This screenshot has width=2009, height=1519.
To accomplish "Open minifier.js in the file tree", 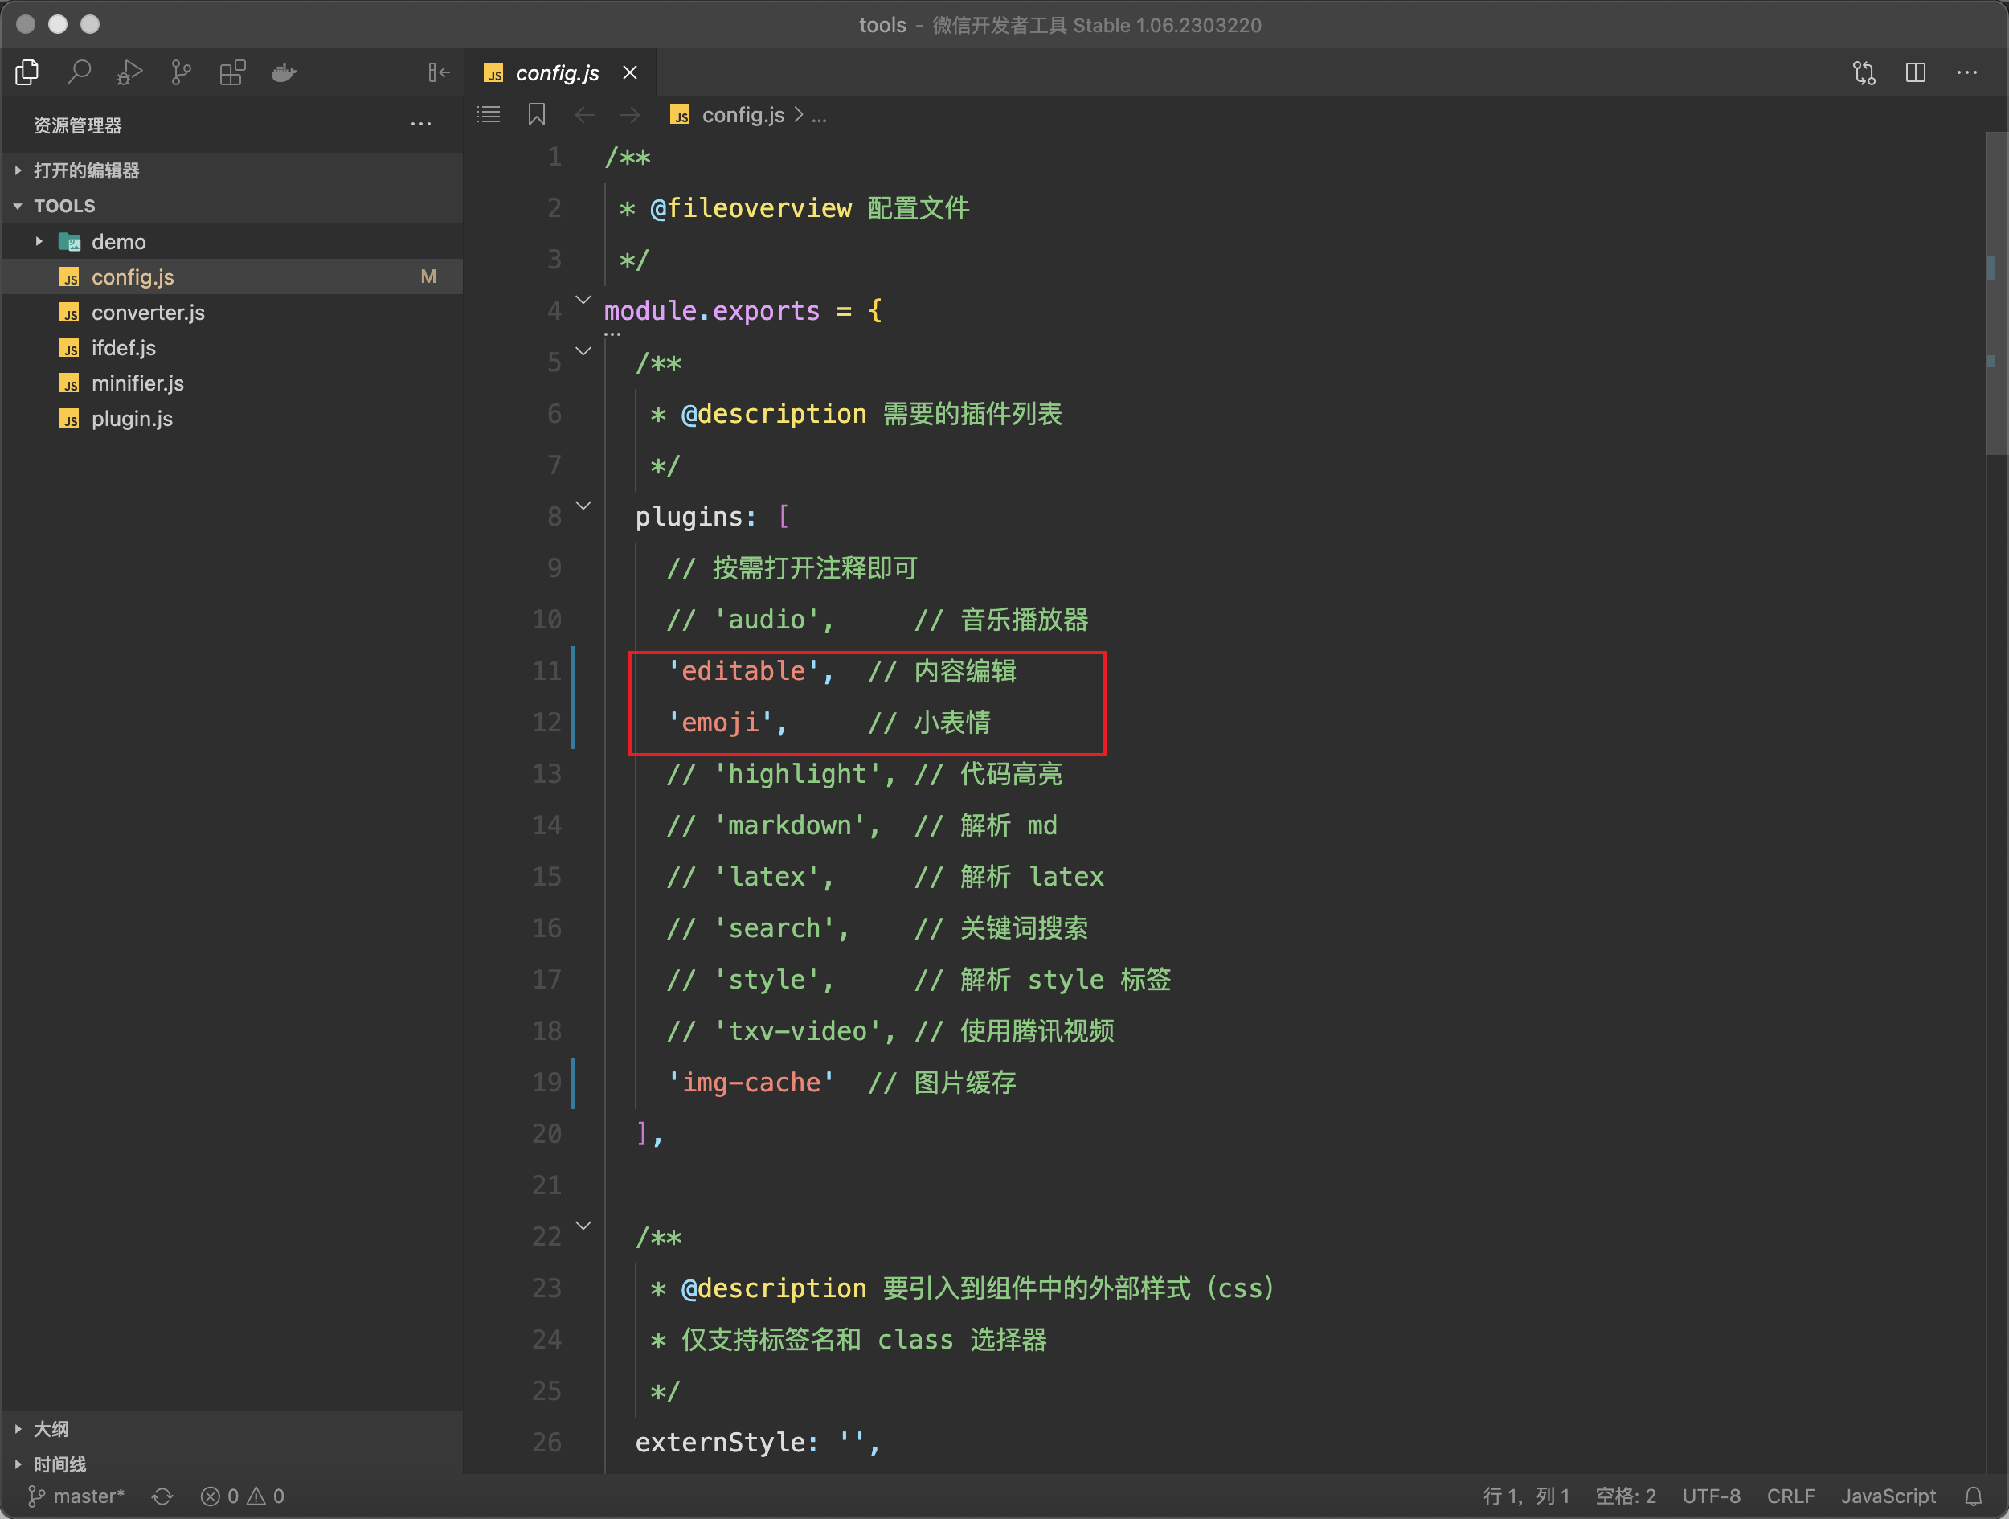I will [x=232, y=383].
